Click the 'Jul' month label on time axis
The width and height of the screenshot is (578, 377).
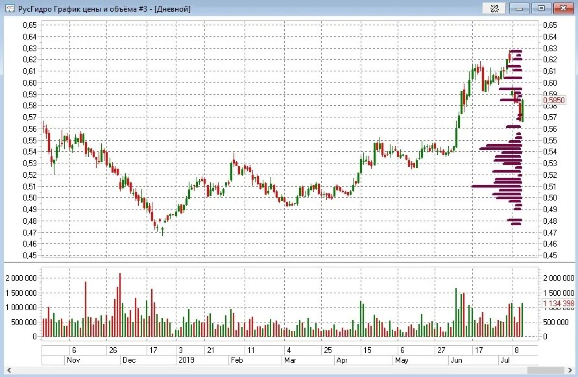505,360
